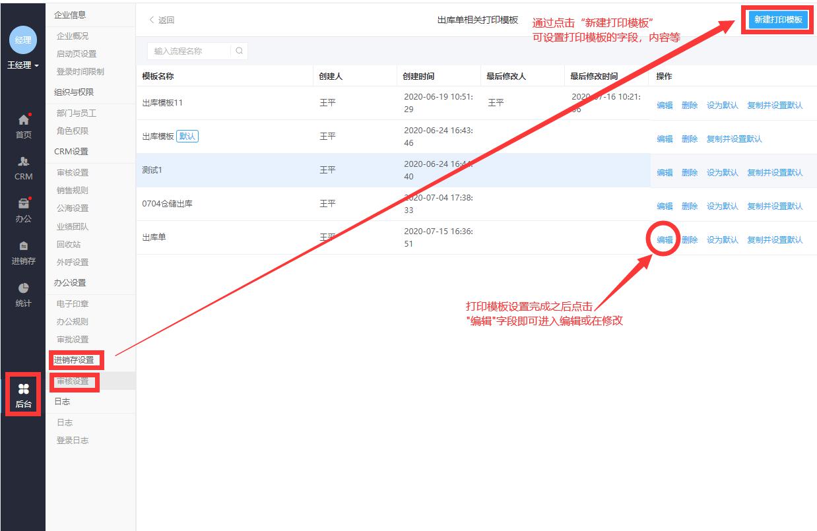Delete the 出库单 template

point(690,240)
